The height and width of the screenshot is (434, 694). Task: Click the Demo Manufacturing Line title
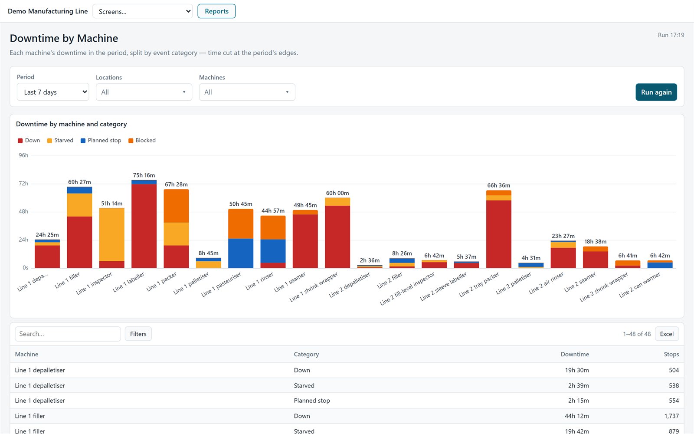pos(48,11)
